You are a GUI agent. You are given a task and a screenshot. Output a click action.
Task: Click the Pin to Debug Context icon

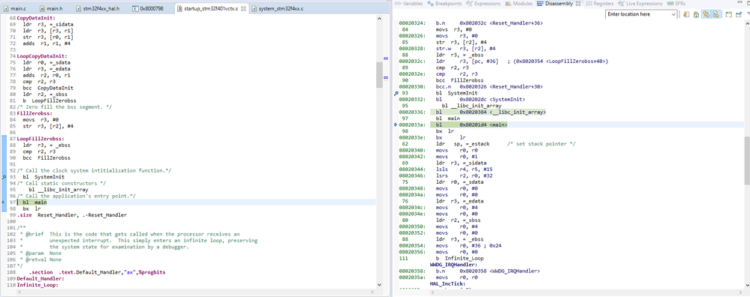coord(739,14)
